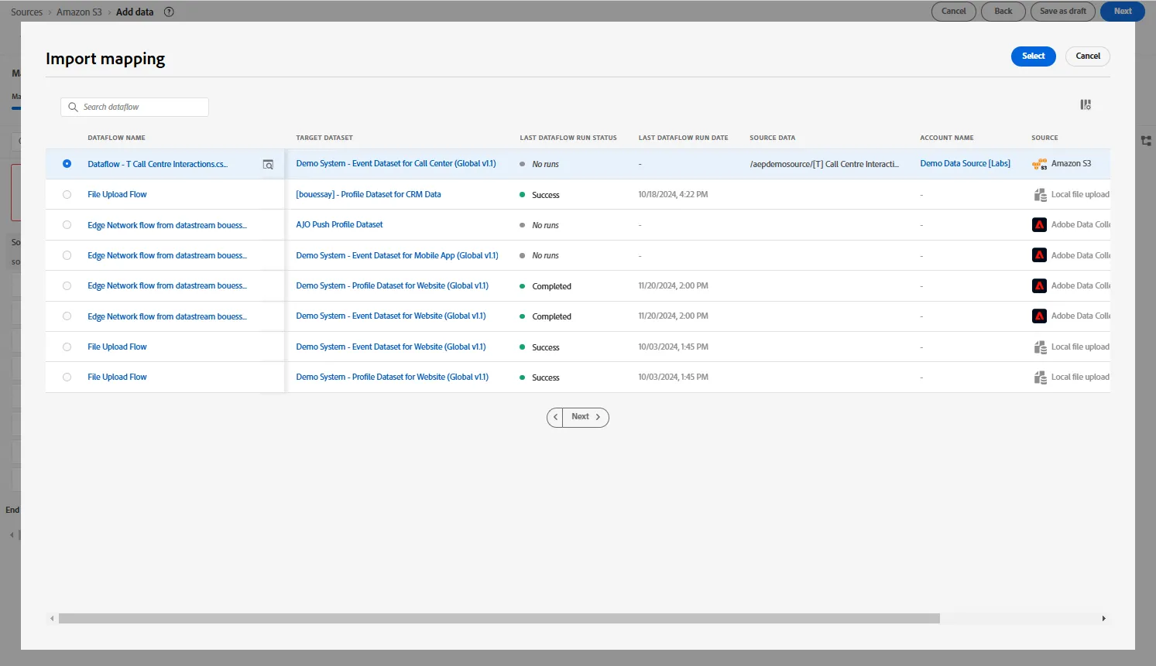Select radio for CRM Data File Upload Flow
1156x666 pixels.
click(67, 195)
